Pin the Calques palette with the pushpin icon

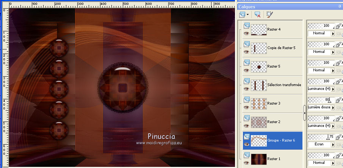coord(340,7)
